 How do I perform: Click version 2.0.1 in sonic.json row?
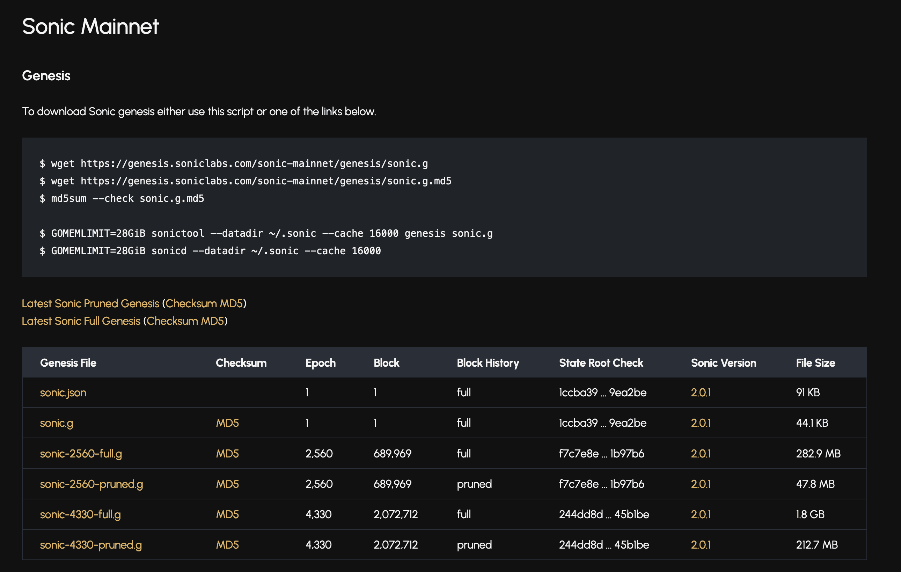[x=701, y=393]
